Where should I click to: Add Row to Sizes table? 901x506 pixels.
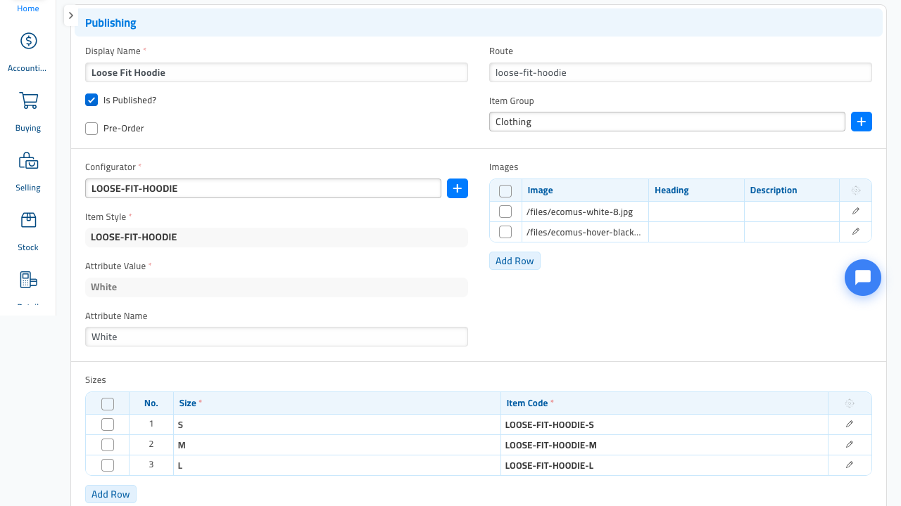tap(111, 494)
